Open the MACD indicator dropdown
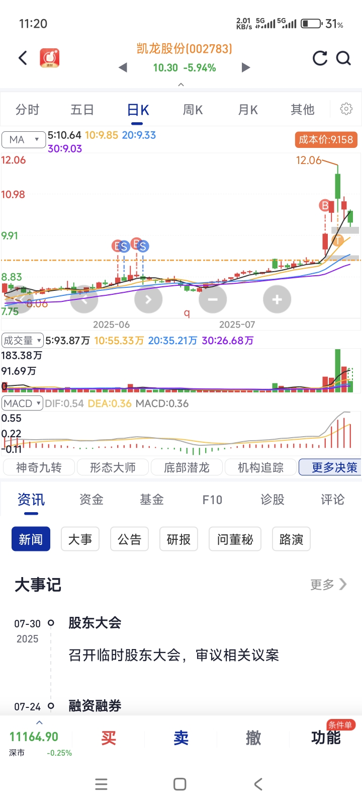Viewport: 362px width, 805px height. (23, 404)
